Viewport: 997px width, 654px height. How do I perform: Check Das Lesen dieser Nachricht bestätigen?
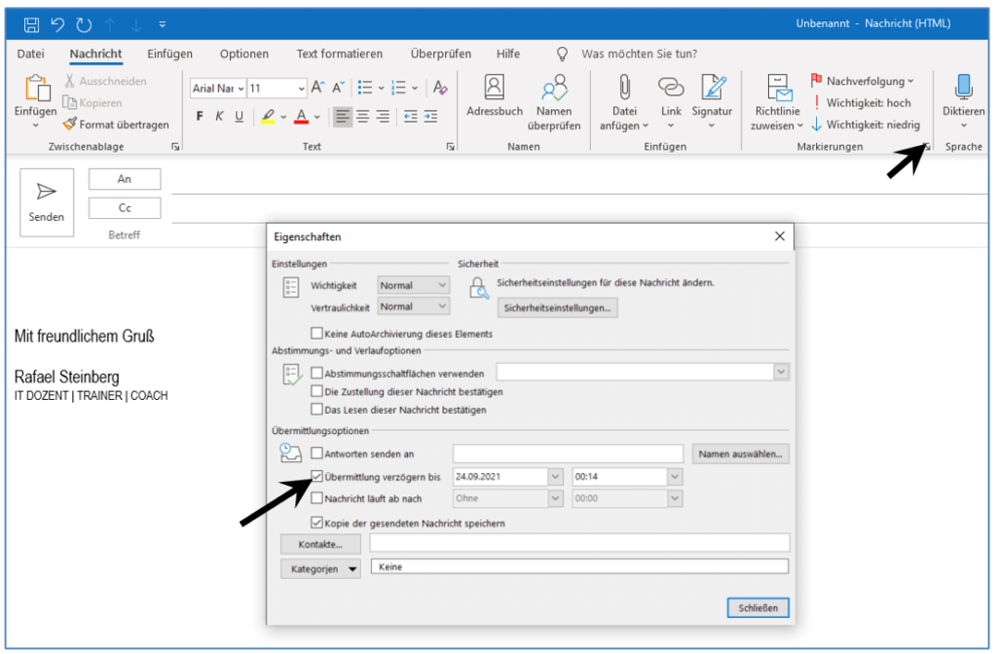tap(316, 410)
